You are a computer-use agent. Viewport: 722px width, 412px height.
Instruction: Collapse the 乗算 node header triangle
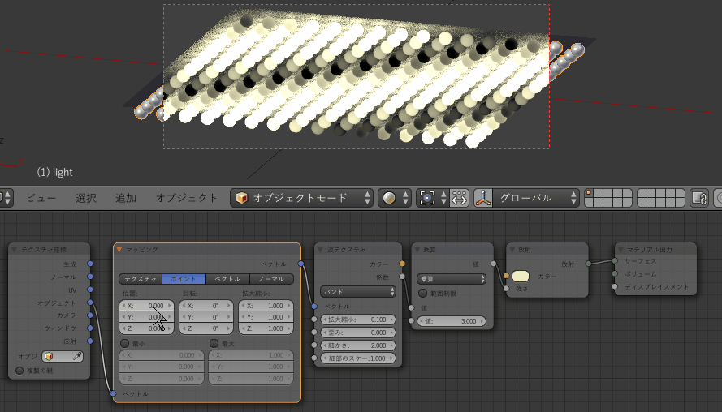point(417,250)
